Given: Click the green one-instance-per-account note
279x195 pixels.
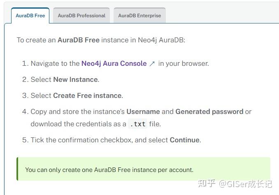Looking at the screenshot, I should click(144, 169).
